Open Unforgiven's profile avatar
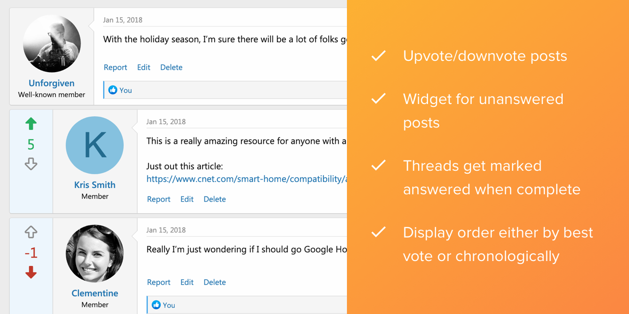629x314 pixels. coord(52,44)
